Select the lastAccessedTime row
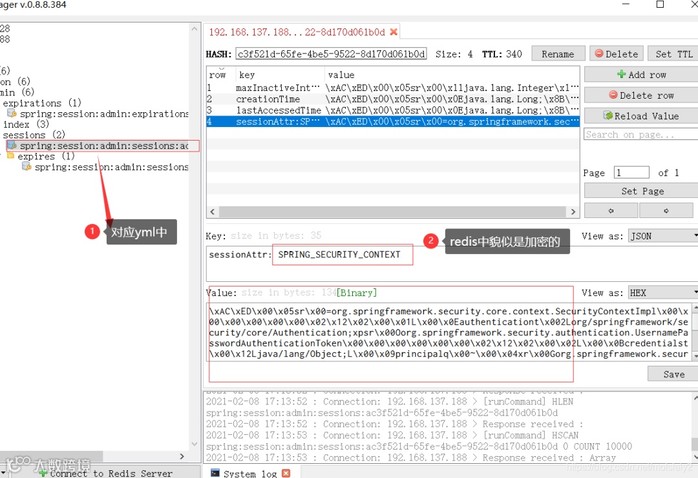The image size is (698, 478). 393,110
